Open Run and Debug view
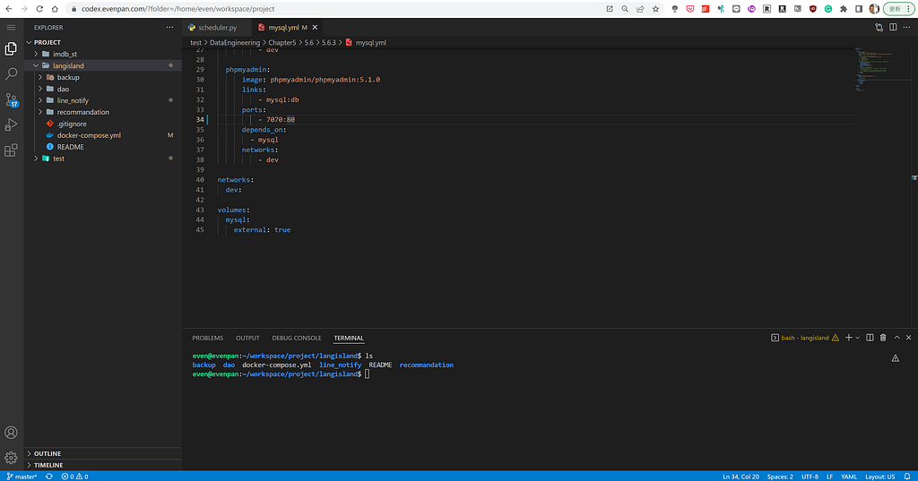The image size is (918, 481). point(11,125)
